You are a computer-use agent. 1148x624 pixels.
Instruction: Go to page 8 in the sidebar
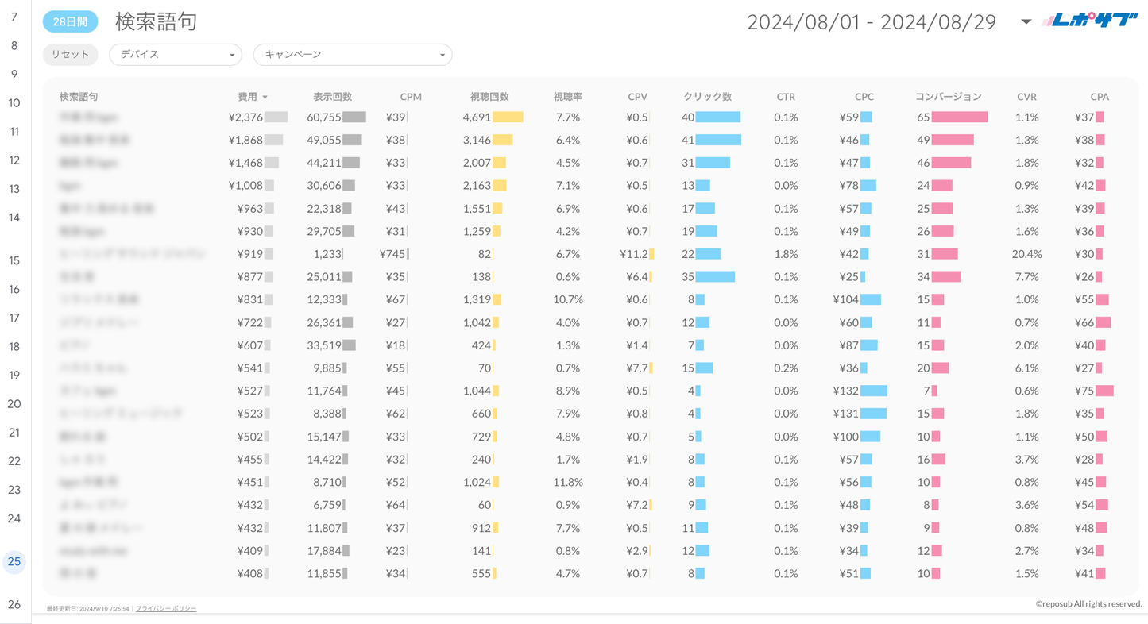[x=14, y=45]
